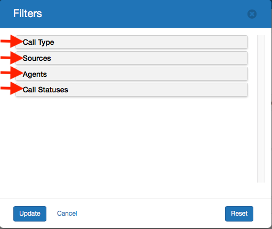Click the red arrow pointing at Sources
The height and width of the screenshot is (229, 272).
pos(12,58)
